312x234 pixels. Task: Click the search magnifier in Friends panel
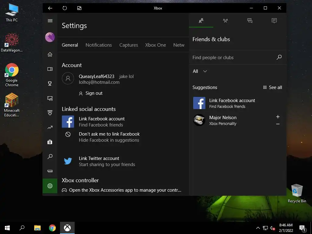click(x=279, y=57)
